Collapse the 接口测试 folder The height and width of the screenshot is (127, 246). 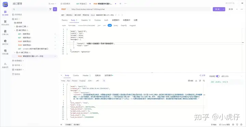tap(15, 30)
